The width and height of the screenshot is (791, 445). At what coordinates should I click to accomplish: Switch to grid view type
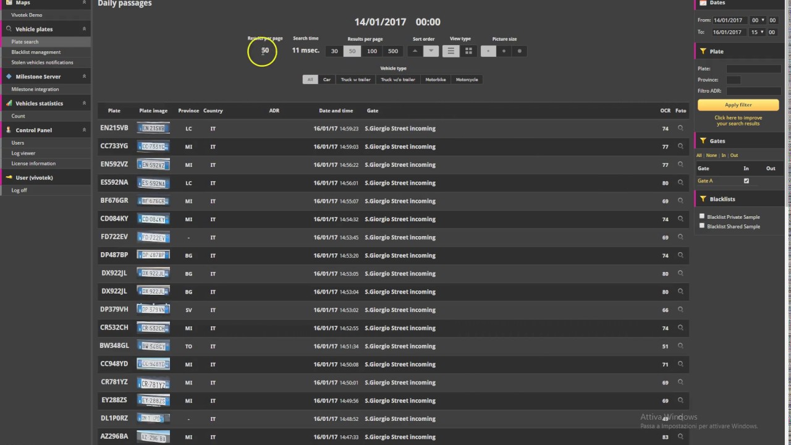[x=468, y=51]
